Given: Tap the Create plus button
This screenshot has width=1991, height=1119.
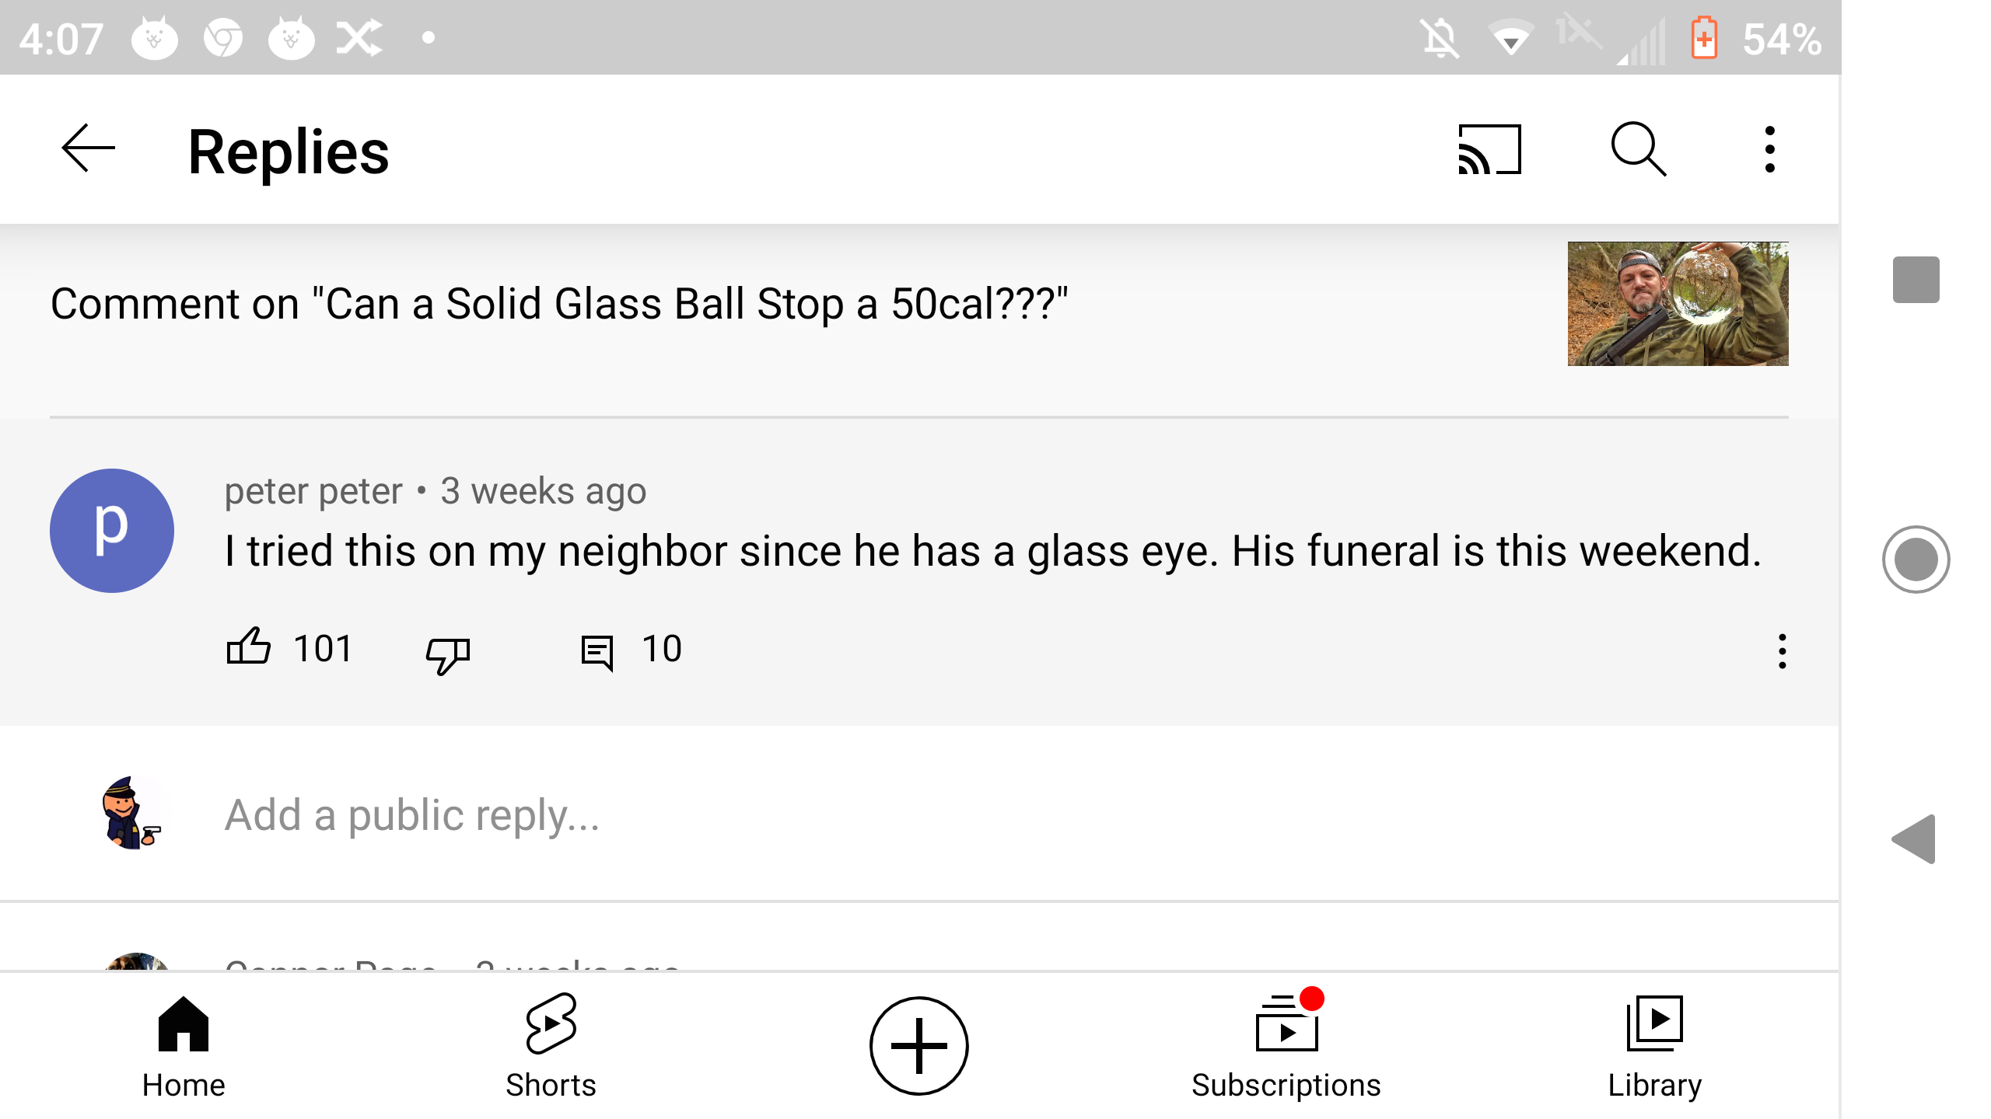Looking at the screenshot, I should click(x=919, y=1046).
